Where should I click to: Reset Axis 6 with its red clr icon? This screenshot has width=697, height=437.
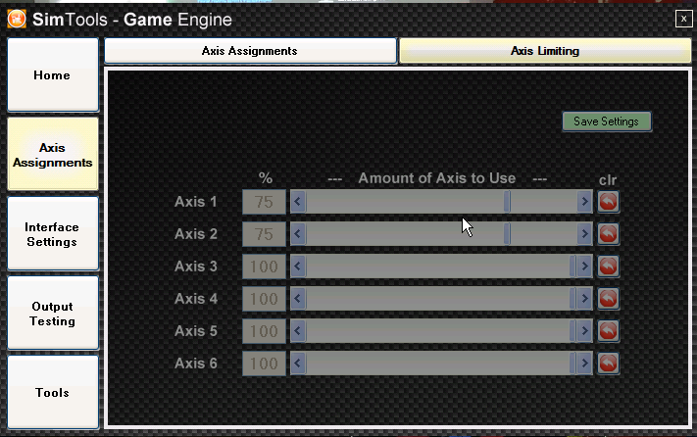coord(608,364)
